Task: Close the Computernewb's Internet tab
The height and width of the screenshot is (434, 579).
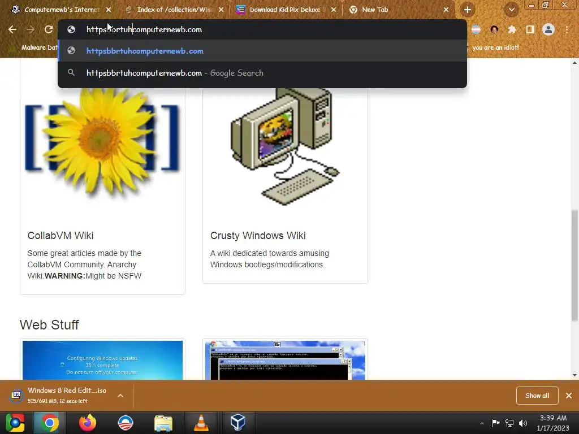Action: [109, 10]
